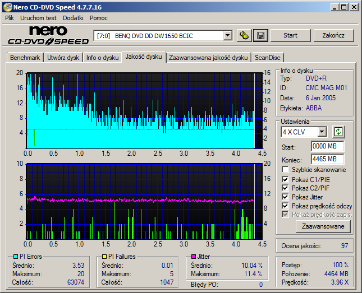Click Jitter average 10.04 % value
The image size is (362, 293).
252,266
